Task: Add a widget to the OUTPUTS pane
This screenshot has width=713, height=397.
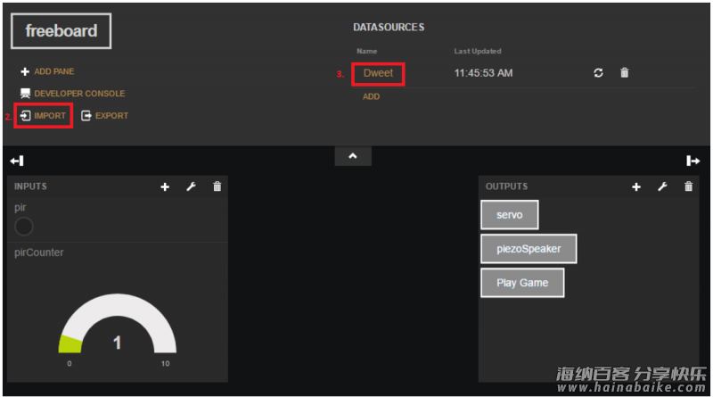Action: 636,186
